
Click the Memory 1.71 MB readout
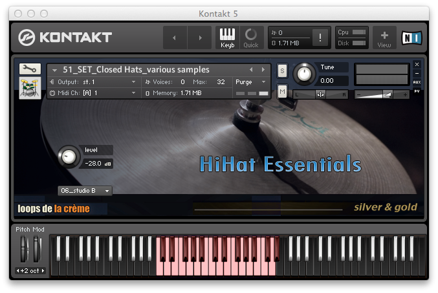[x=177, y=93]
